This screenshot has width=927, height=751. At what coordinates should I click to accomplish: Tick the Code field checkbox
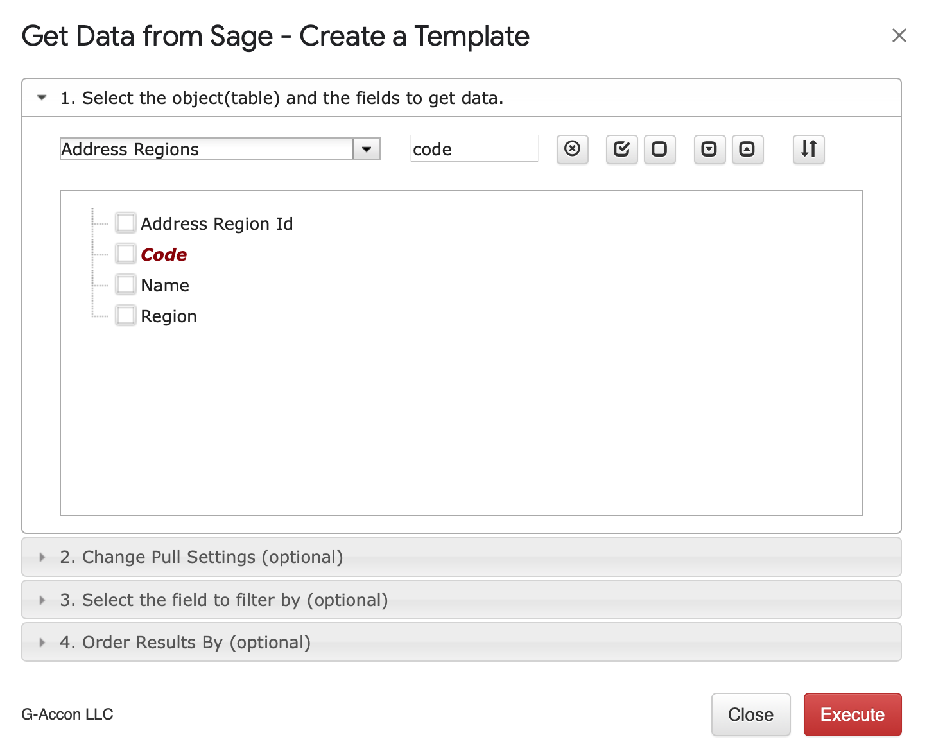[x=126, y=254]
